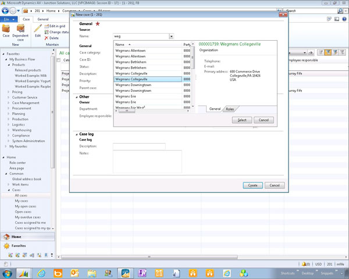
Task: Switch to the General ribbon tab
Action: [43, 19]
